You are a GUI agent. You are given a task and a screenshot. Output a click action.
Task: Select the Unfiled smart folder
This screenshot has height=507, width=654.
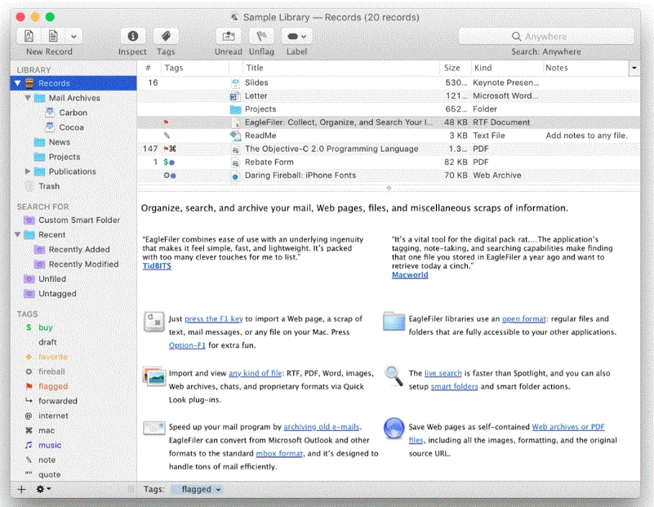pos(52,279)
